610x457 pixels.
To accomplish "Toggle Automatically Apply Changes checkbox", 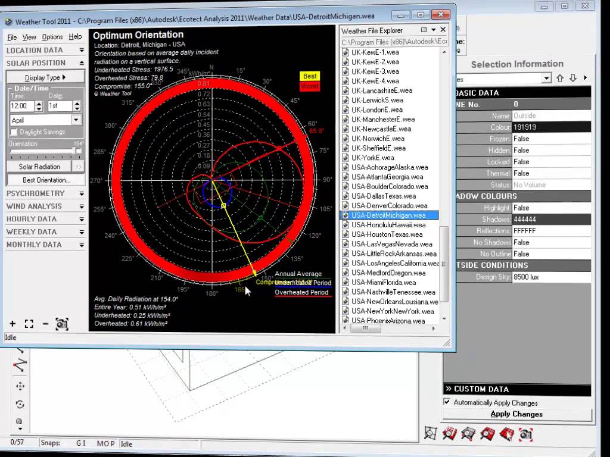I will 447,402.
